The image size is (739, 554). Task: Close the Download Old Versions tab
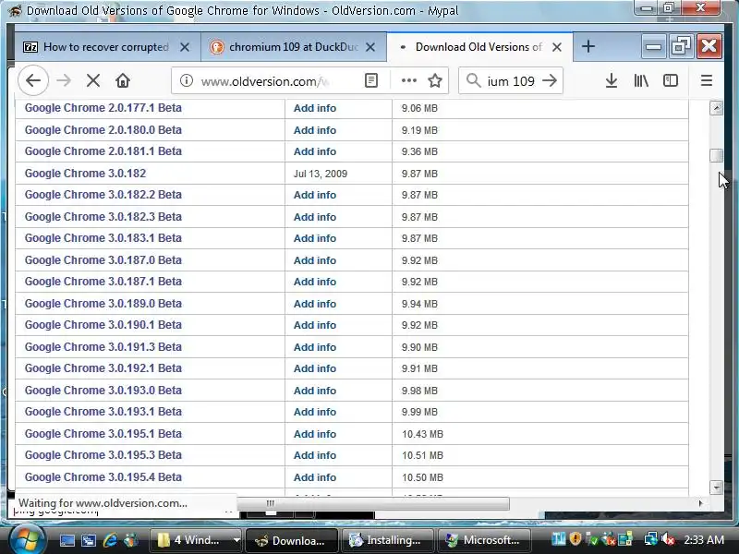557,47
